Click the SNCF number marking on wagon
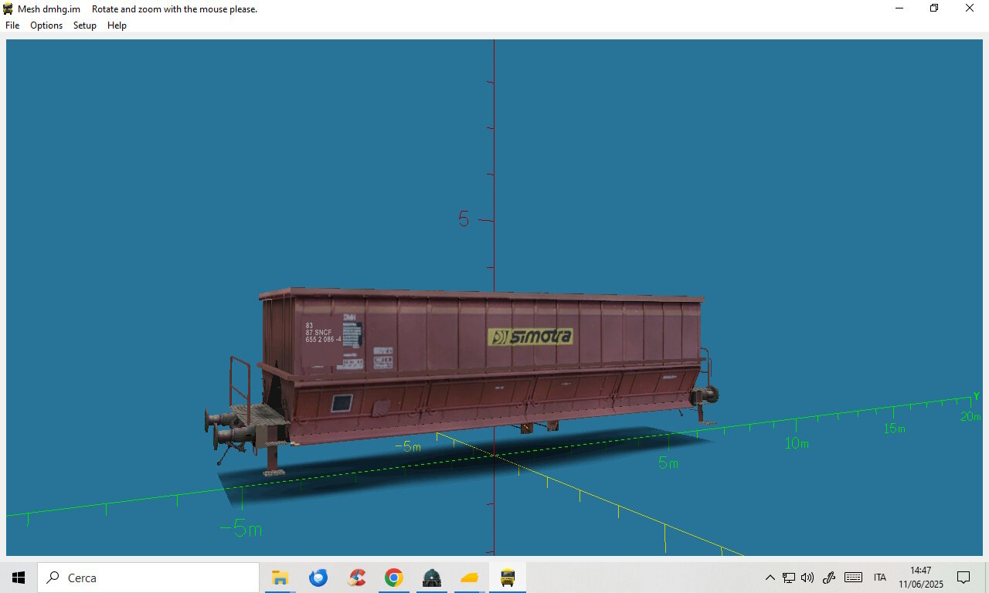 click(323, 333)
